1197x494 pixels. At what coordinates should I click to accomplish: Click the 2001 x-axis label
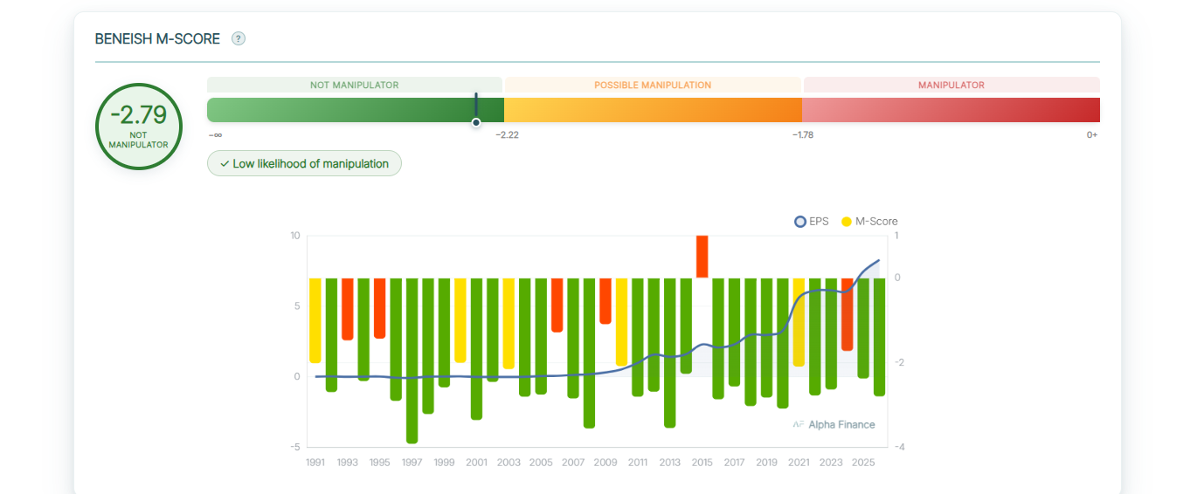point(476,463)
